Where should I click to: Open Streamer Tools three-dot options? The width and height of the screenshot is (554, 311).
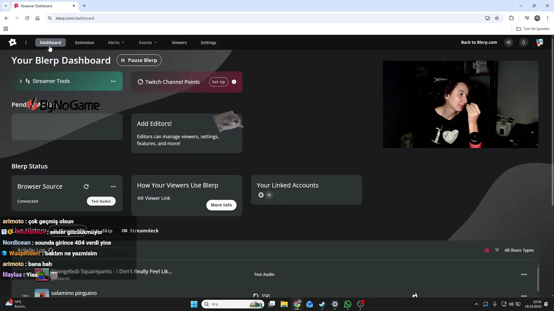pyautogui.click(x=113, y=81)
